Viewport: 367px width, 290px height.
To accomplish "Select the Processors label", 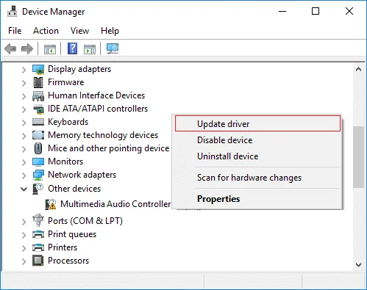I will [68, 261].
